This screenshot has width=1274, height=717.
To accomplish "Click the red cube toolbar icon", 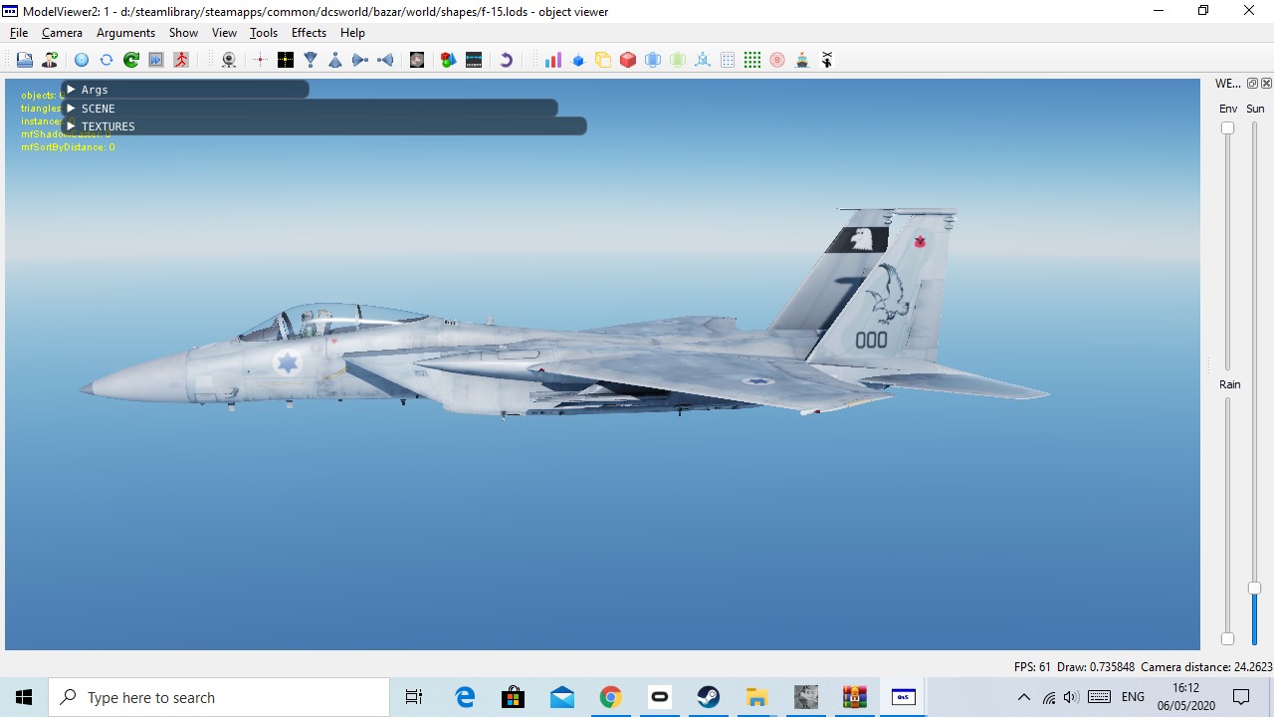I will click(x=628, y=60).
